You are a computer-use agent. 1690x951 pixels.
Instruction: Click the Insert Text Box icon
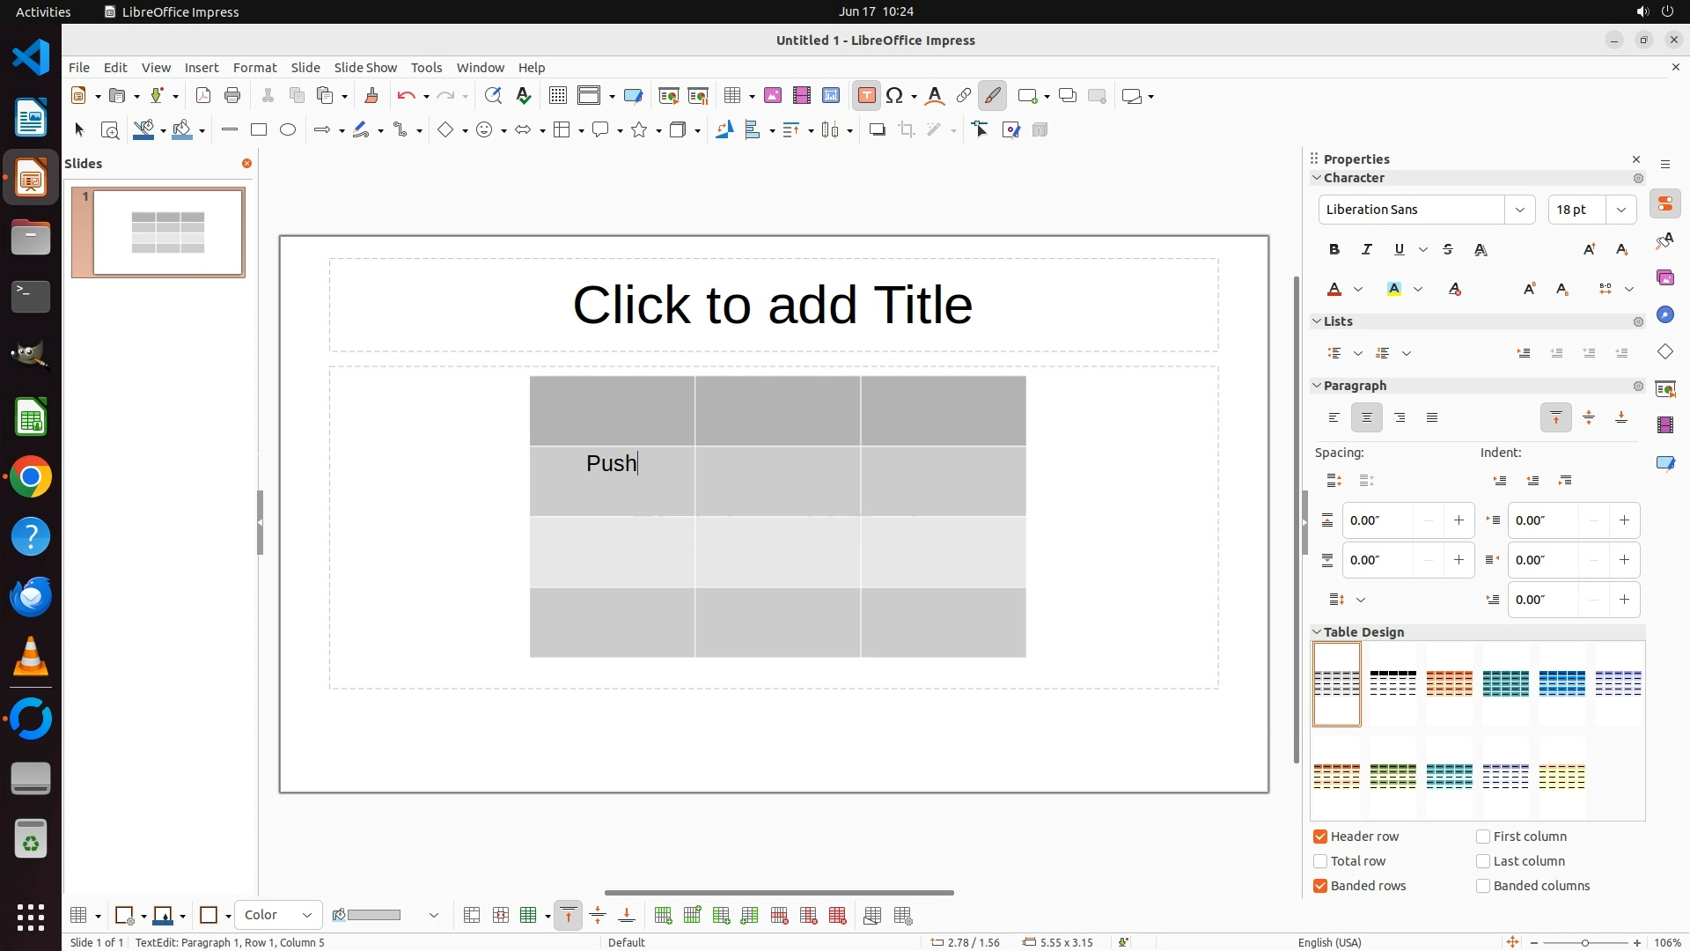tap(866, 96)
